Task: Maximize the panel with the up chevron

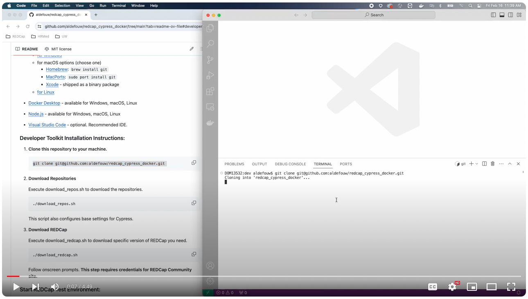Action: point(510,164)
